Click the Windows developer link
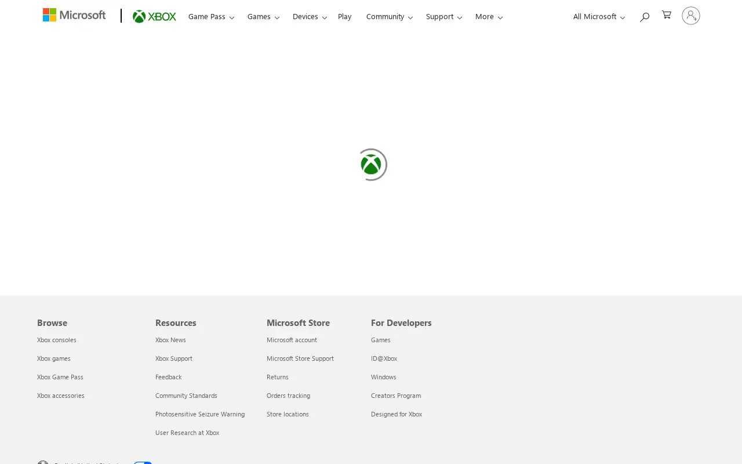This screenshot has width=742, height=464. [384, 377]
